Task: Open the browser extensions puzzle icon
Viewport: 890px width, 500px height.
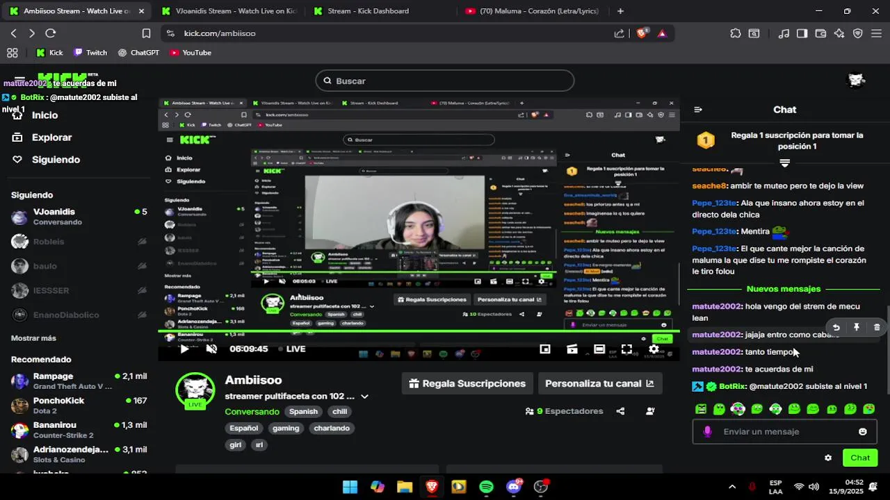Action: 736,33
